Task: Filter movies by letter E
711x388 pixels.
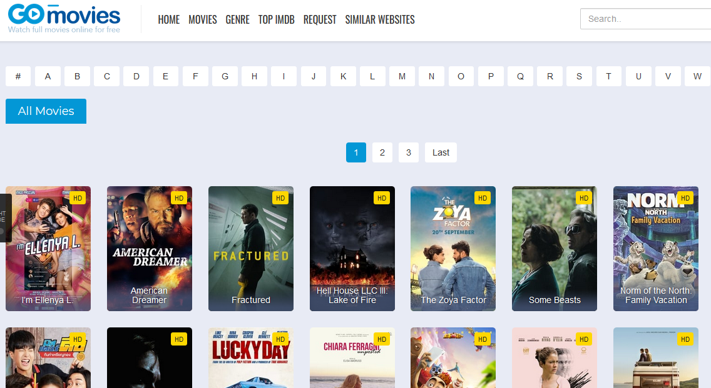Action: pos(165,76)
